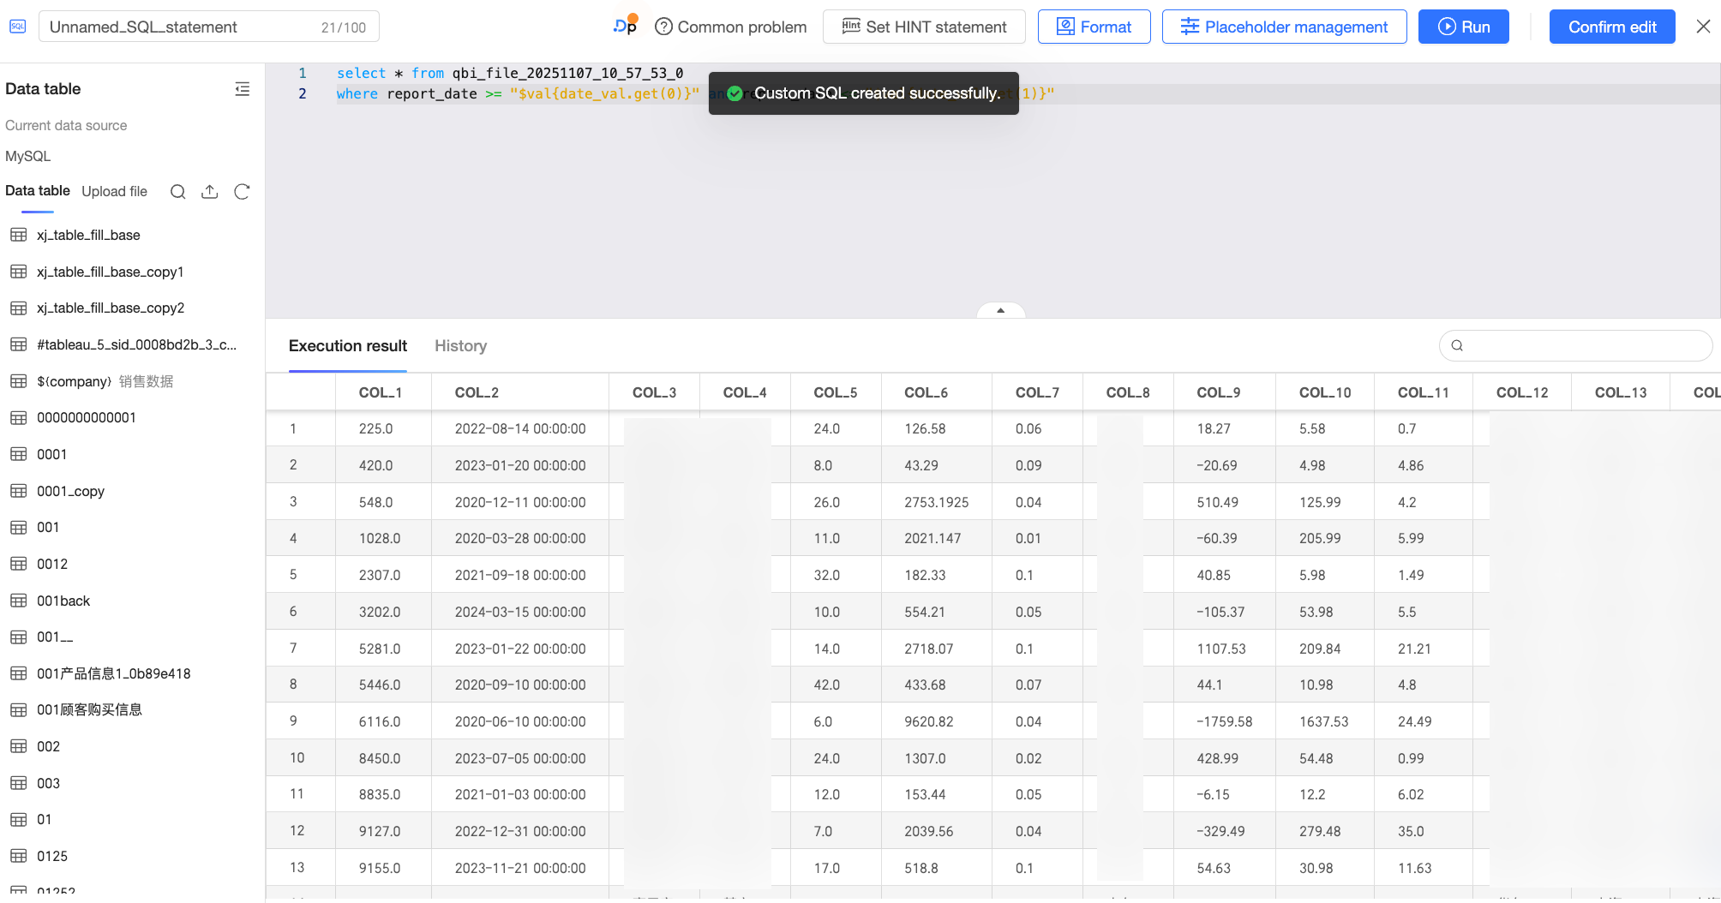
Task: Click the table icon beside xj_table_fill_base
Action: tap(19, 235)
